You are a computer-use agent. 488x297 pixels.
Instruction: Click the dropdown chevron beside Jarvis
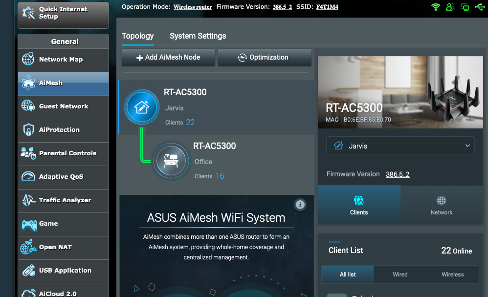(x=467, y=146)
